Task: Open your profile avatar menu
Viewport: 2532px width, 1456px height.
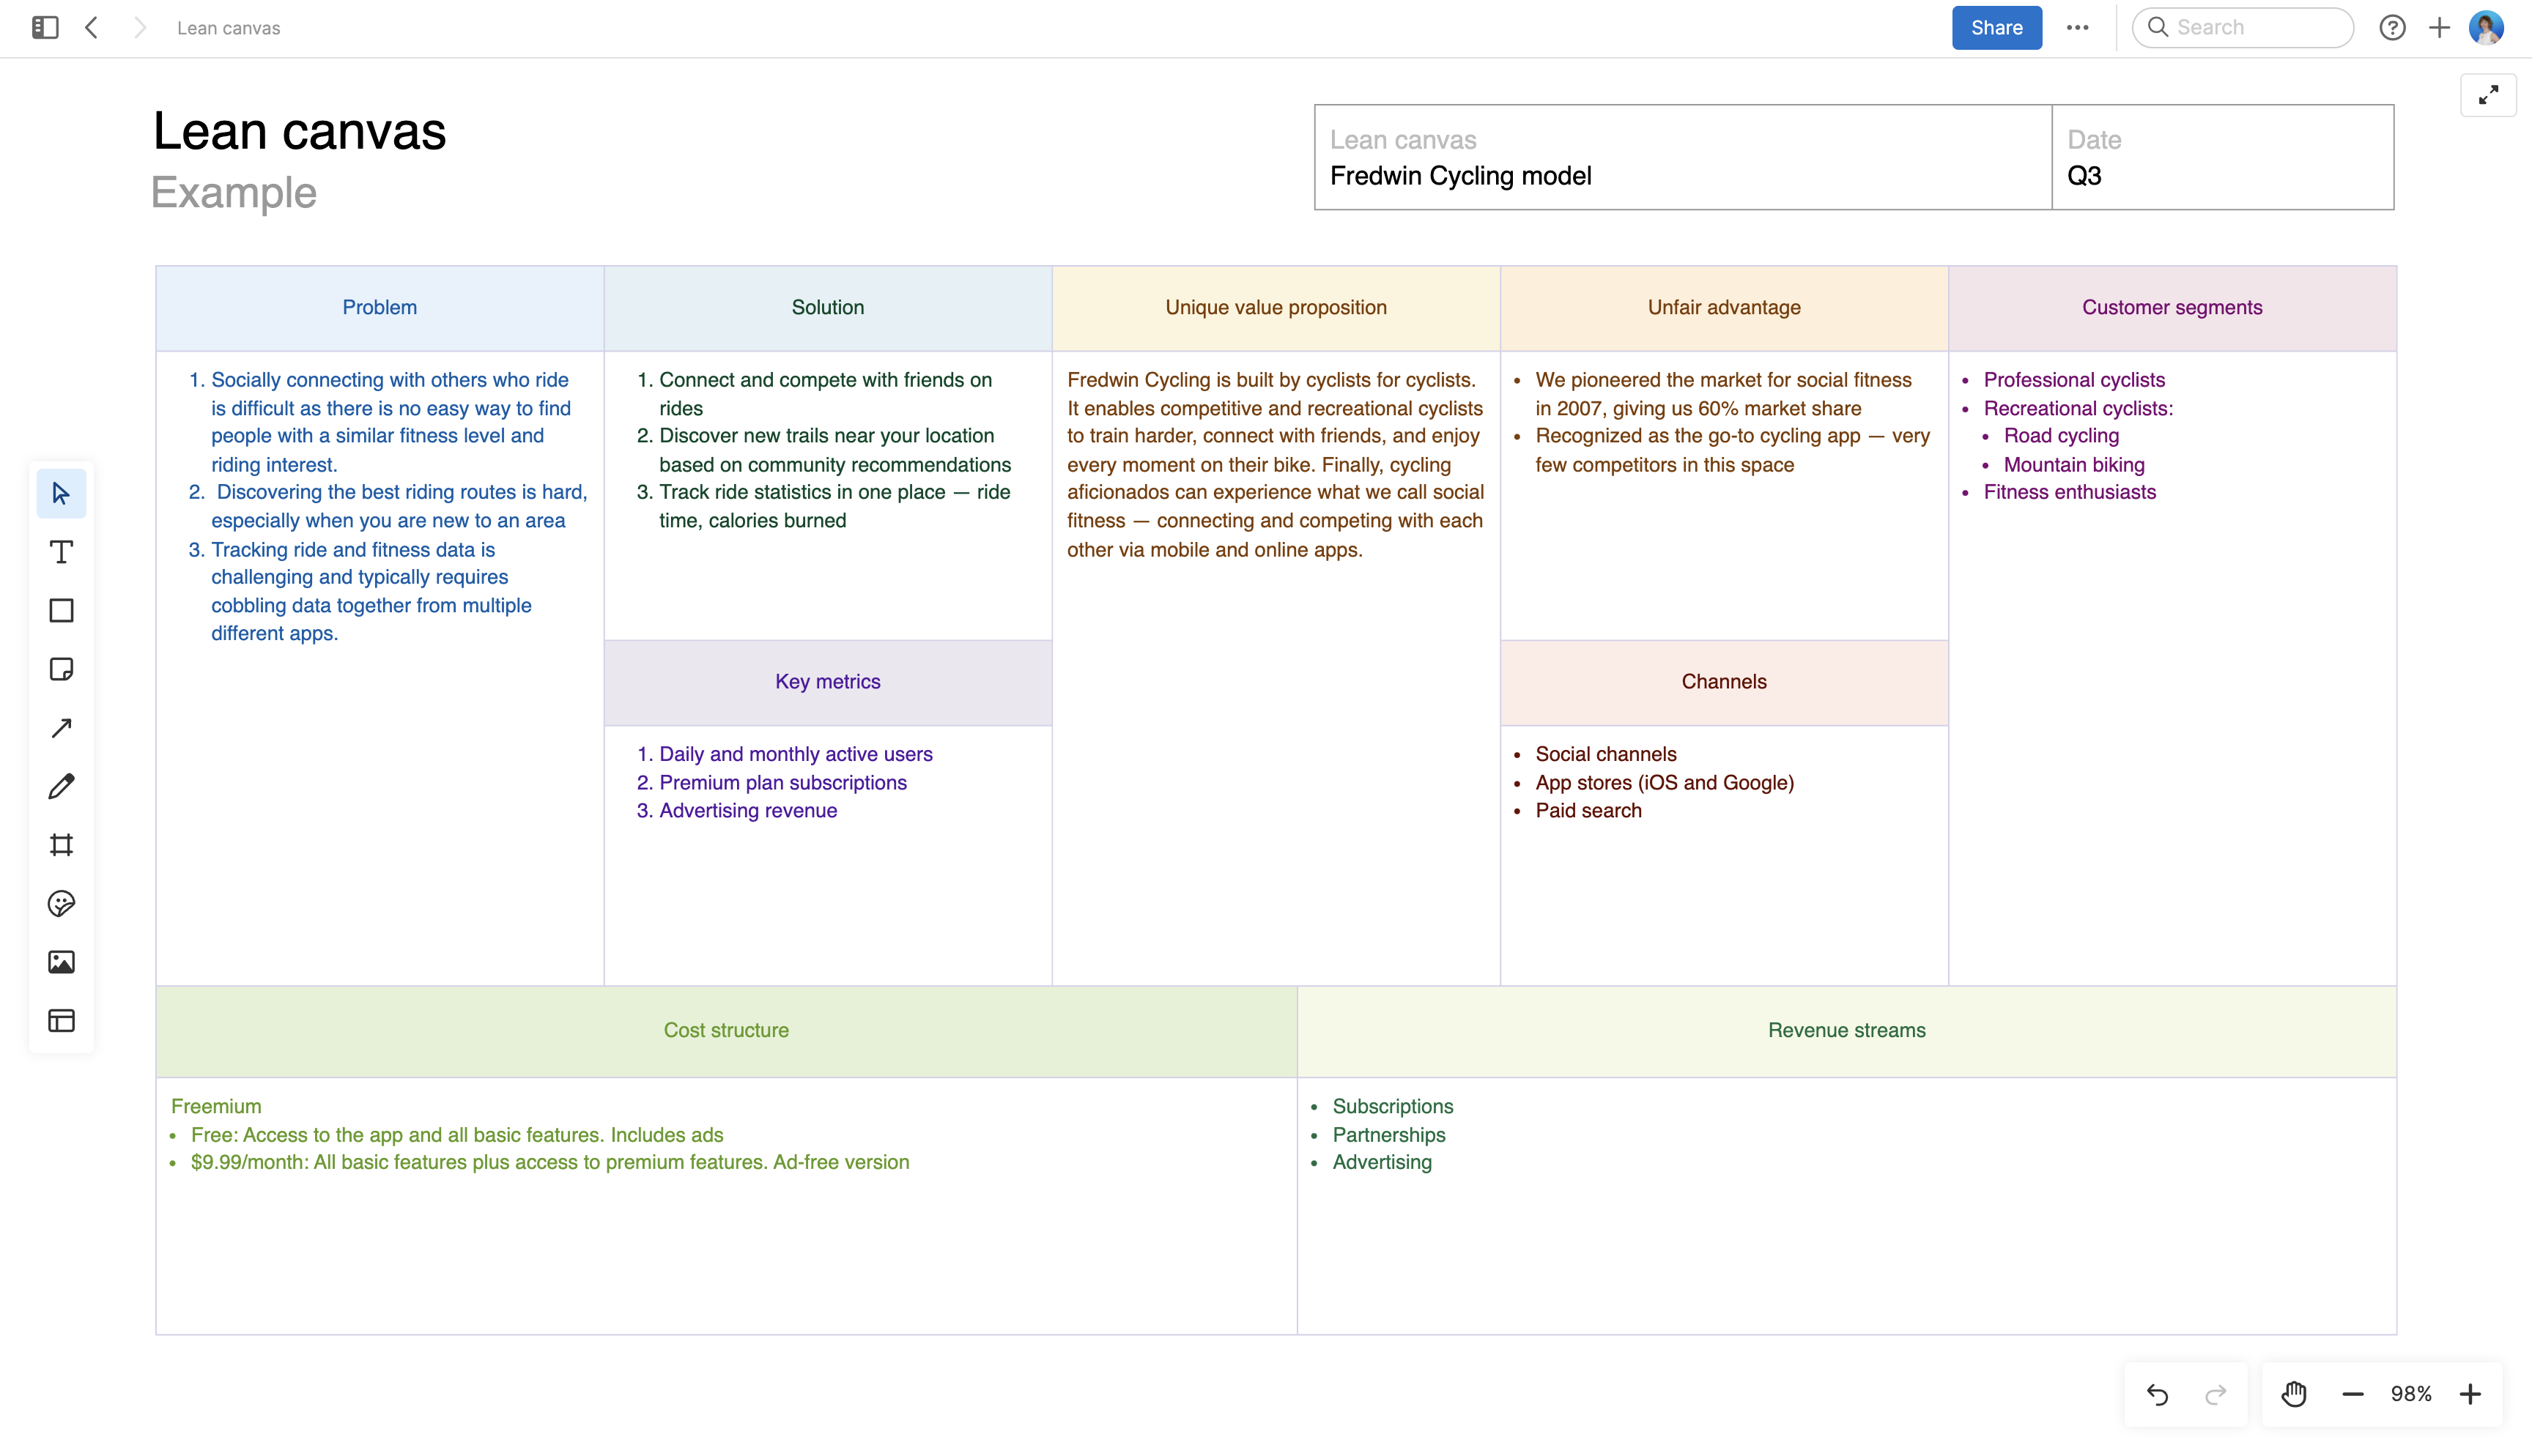Action: pyautogui.click(x=2488, y=27)
